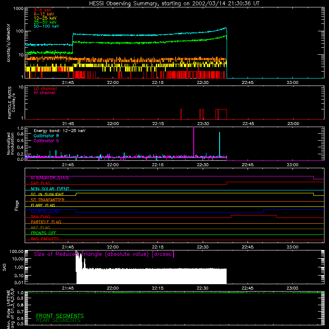Click the ATTENUATOR_STATE flag label

point(50,178)
